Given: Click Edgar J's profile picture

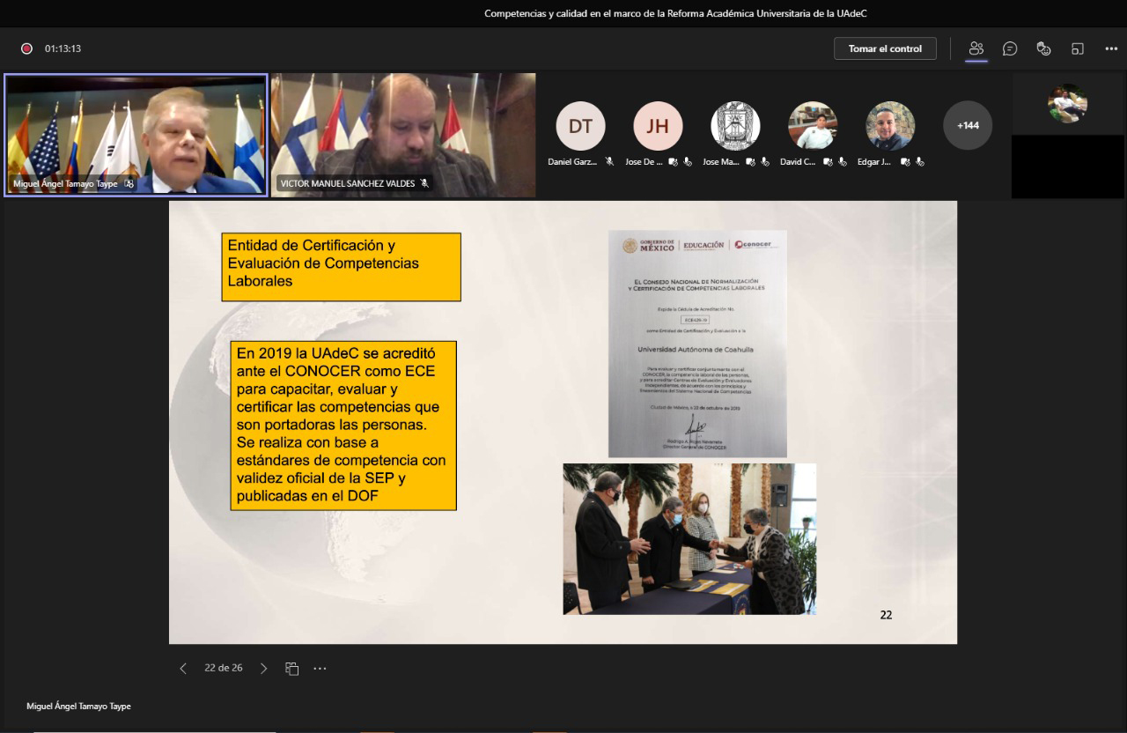Looking at the screenshot, I should pos(889,126).
